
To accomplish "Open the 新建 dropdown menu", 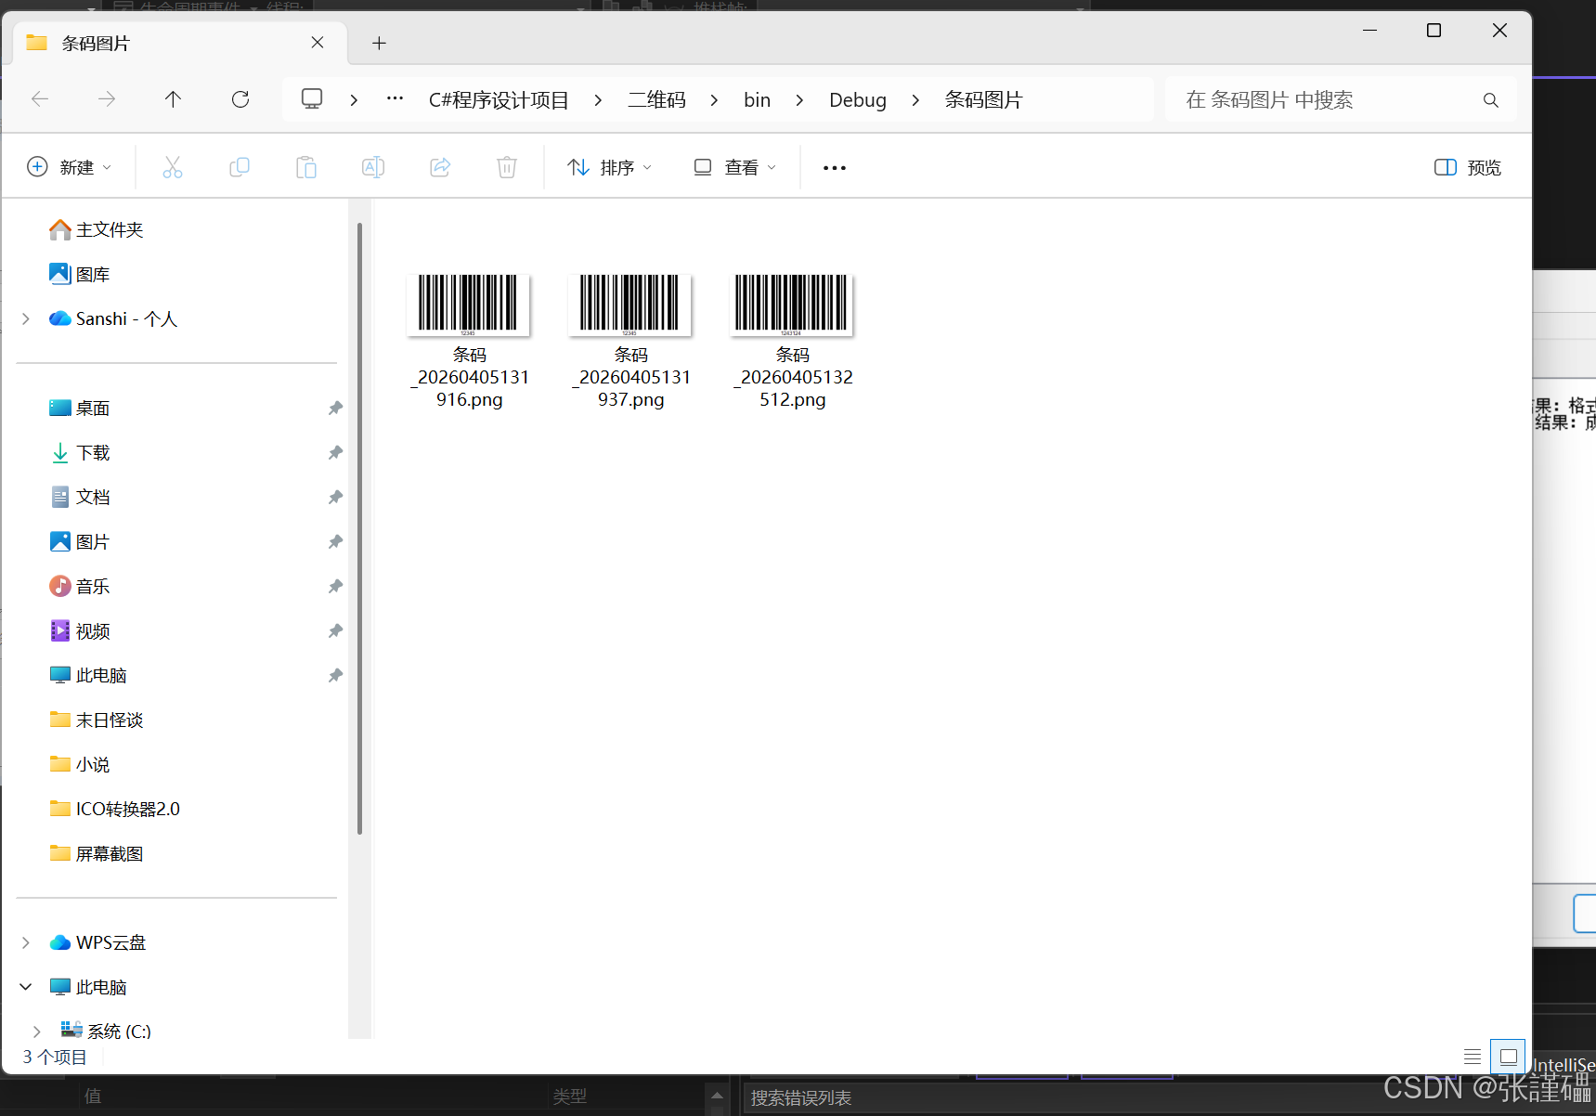I will tap(69, 167).
